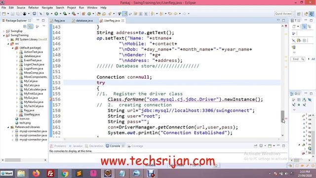
Task: Click the editor scroll down arrow
Action: tap(282, 135)
